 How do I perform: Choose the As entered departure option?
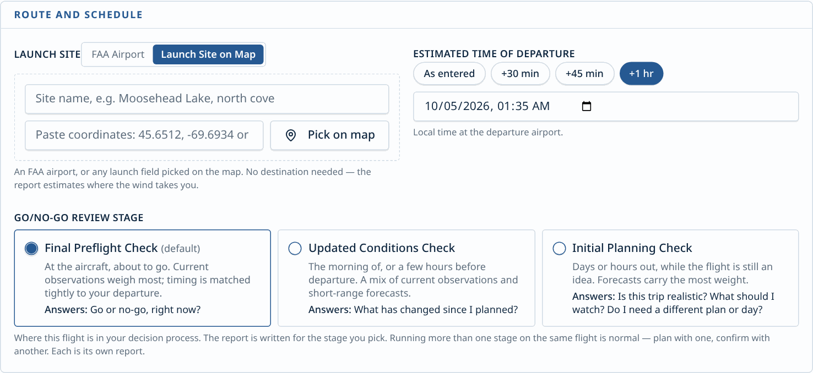point(449,74)
